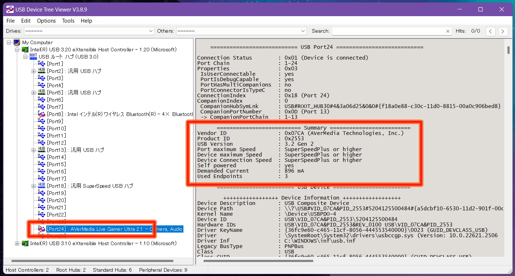
Task: Select the [Port22] tree item
Action: click(56, 215)
